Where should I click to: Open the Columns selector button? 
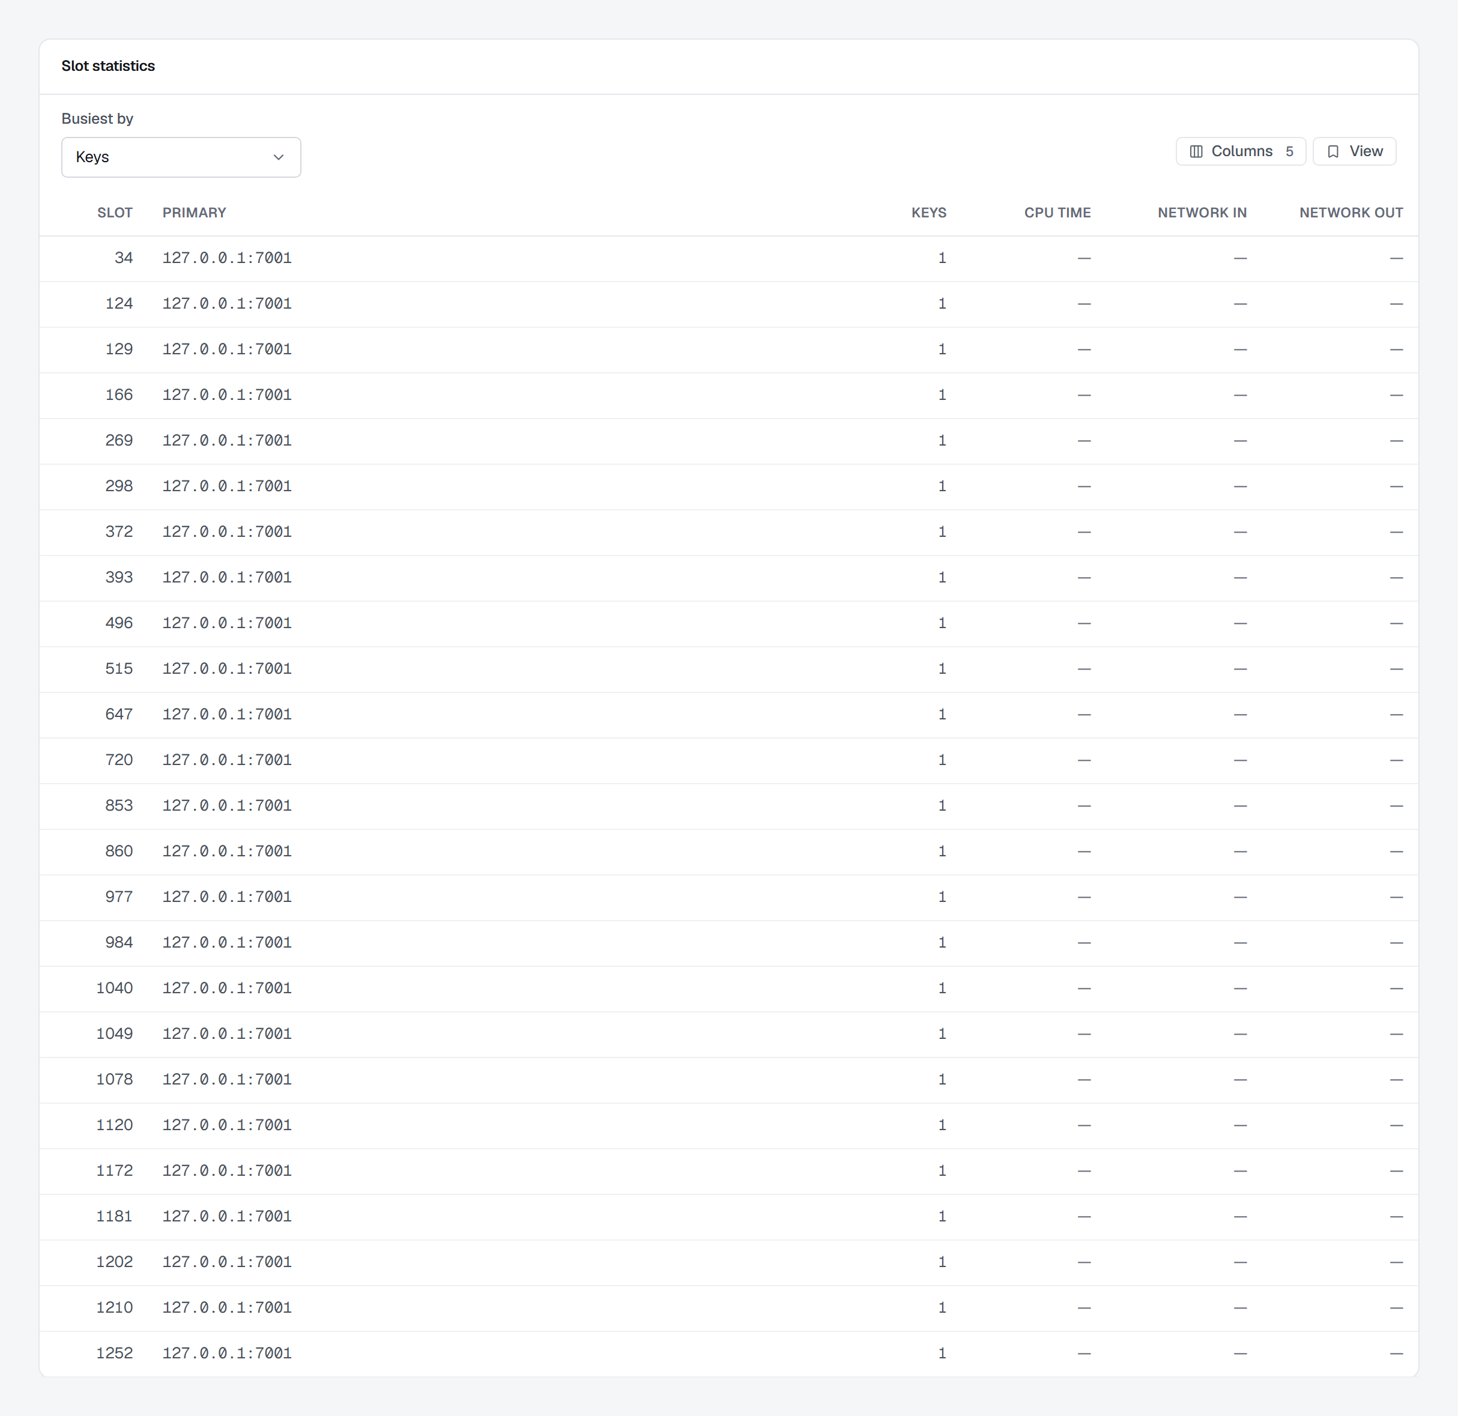1240,151
